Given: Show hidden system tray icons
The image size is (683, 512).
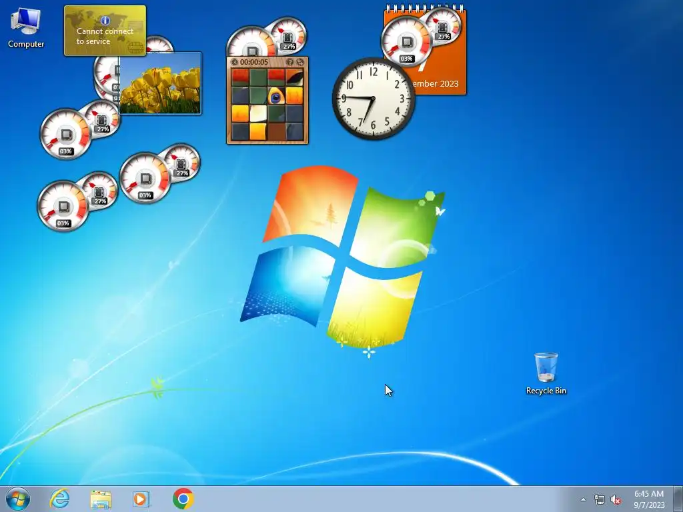Looking at the screenshot, I should [x=583, y=499].
